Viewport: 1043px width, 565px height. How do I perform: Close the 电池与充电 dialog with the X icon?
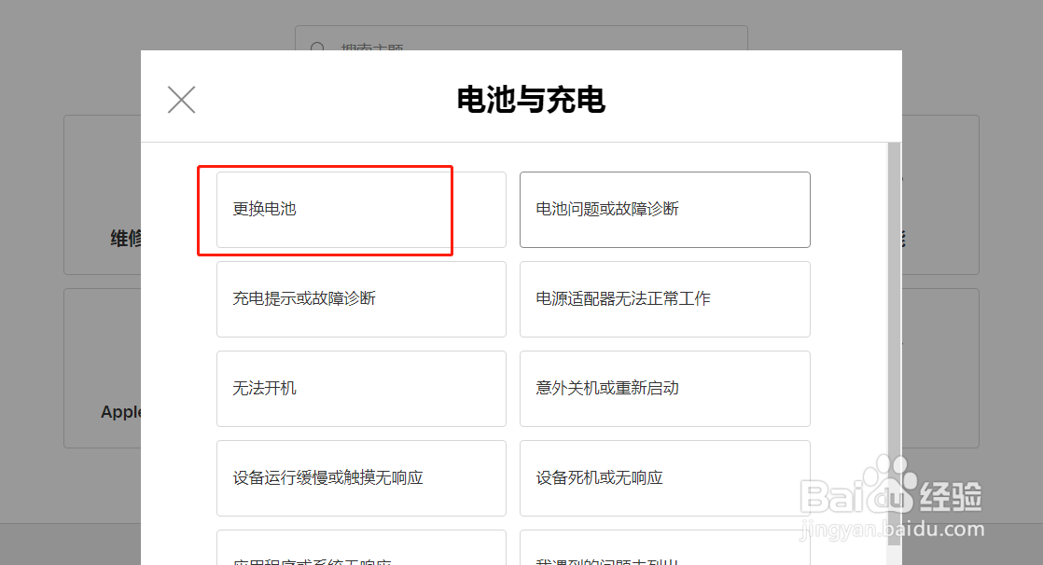tap(181, 100)
